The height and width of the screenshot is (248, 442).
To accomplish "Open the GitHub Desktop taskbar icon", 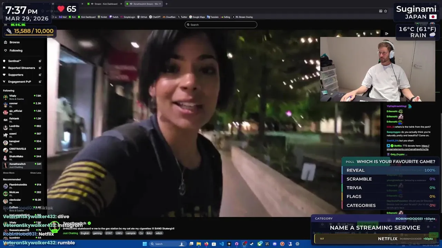I will [x=237, y=244].
